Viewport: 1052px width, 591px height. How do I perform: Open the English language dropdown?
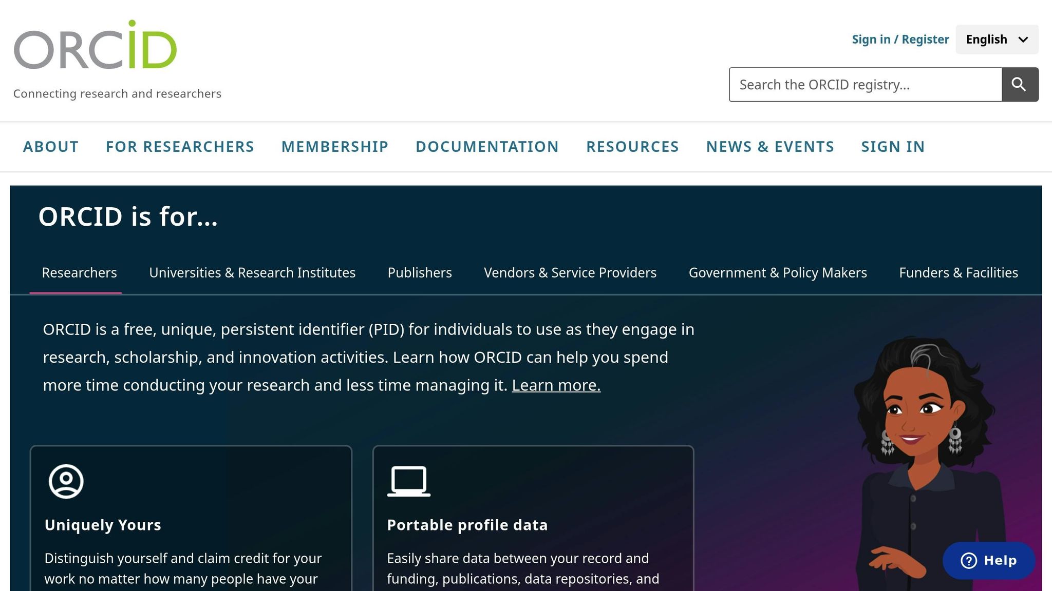click(x=996, y=39)
